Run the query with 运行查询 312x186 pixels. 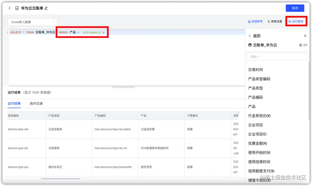click(296, 21)
